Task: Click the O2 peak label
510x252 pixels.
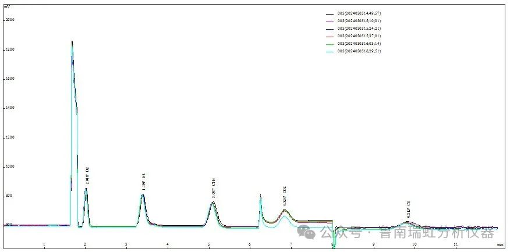Action: pos(87,175)
